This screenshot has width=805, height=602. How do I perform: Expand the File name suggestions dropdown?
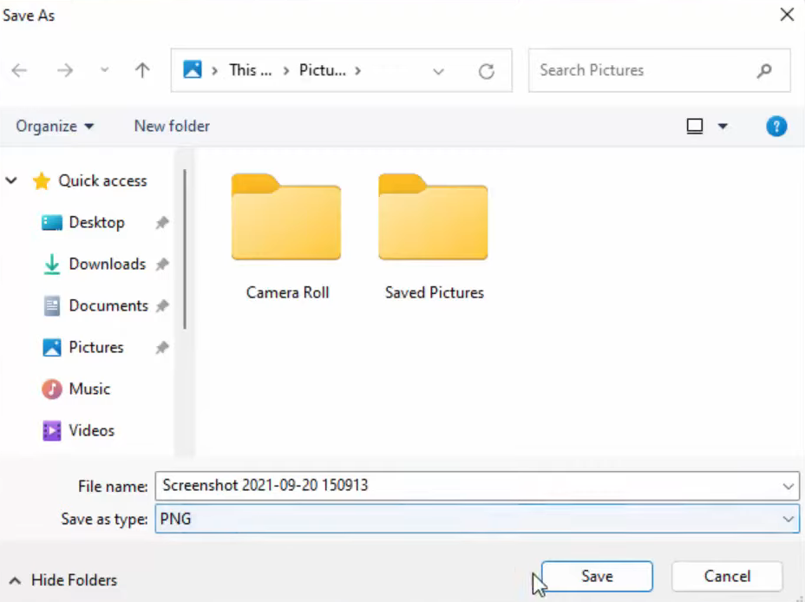point(788,486)
